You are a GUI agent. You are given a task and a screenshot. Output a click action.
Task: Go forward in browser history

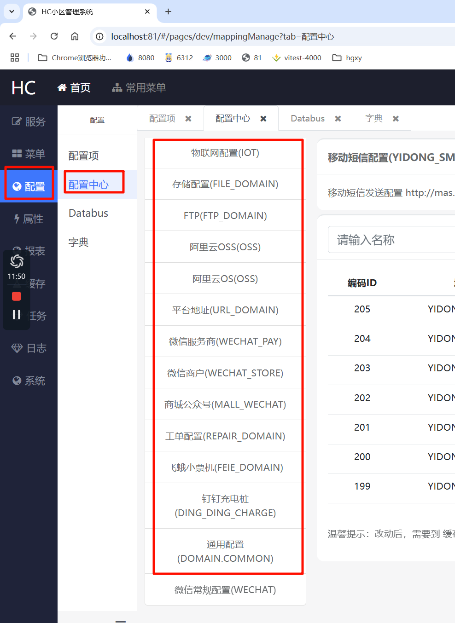33,36
